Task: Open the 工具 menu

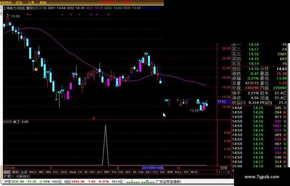Action: click(x=31, y=3)
